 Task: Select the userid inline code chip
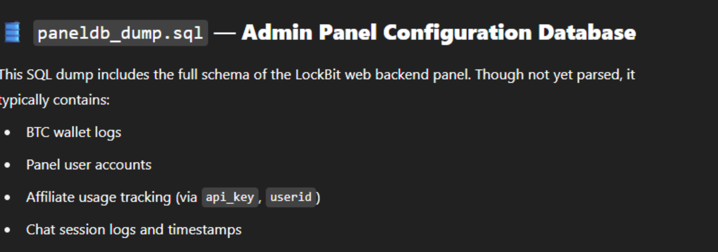(x=291, y=198)
